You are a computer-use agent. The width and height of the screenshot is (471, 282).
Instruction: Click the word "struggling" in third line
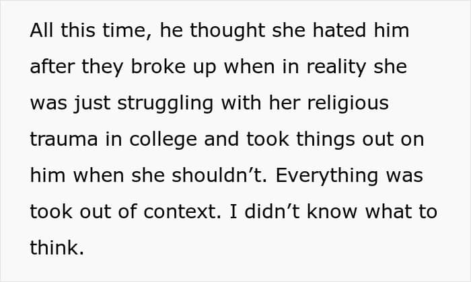pos(166,103)
